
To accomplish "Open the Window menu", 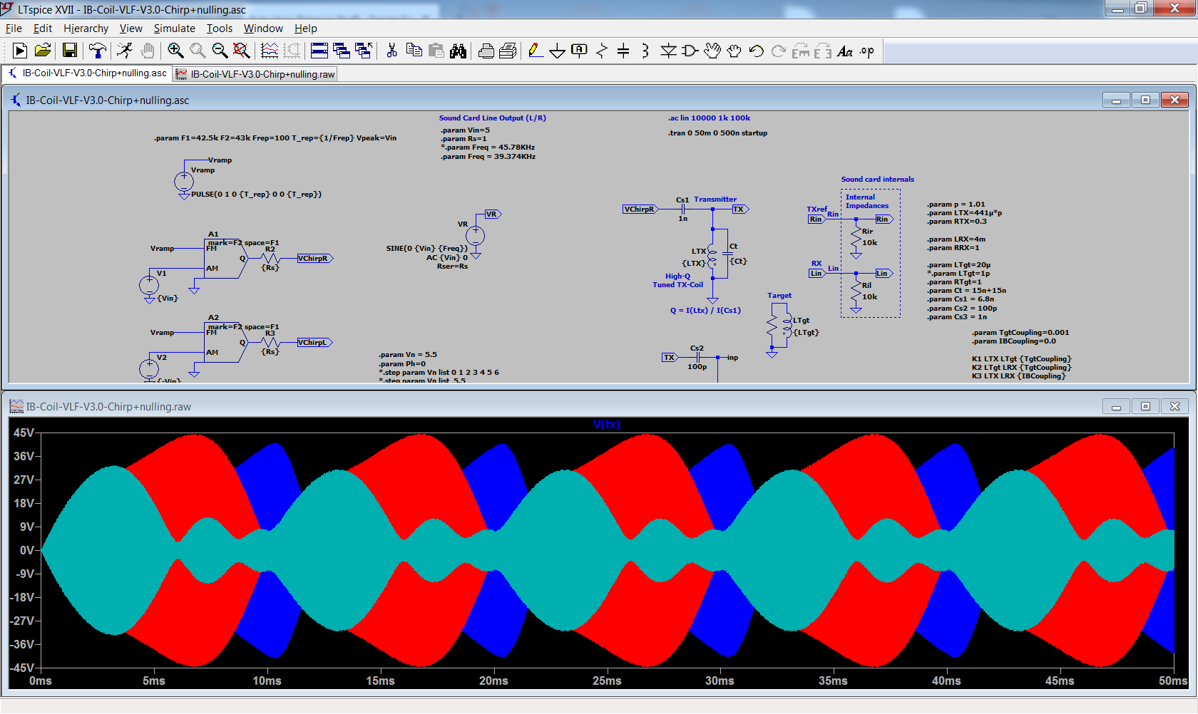I will [x=263, y=29].
